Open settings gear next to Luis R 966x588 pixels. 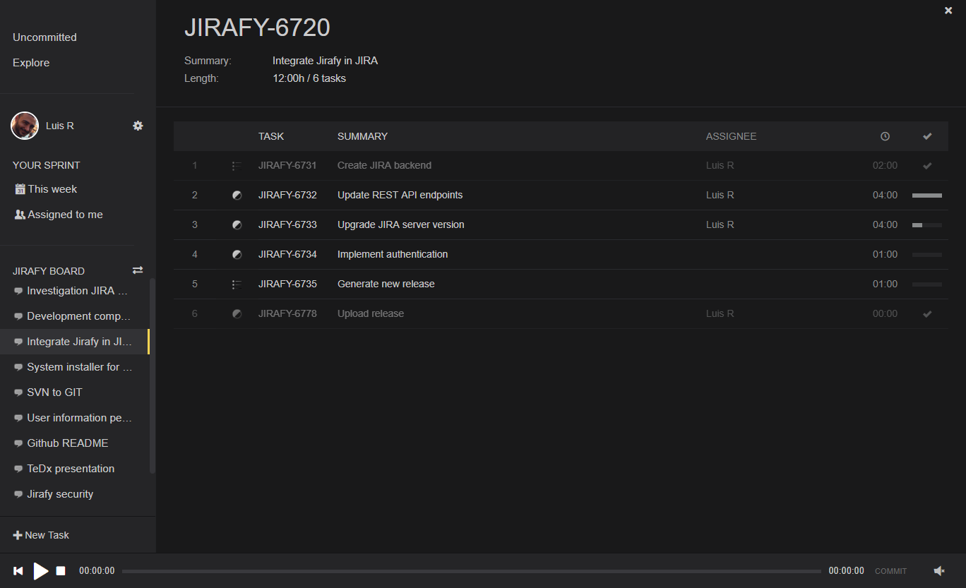[138, 126]
